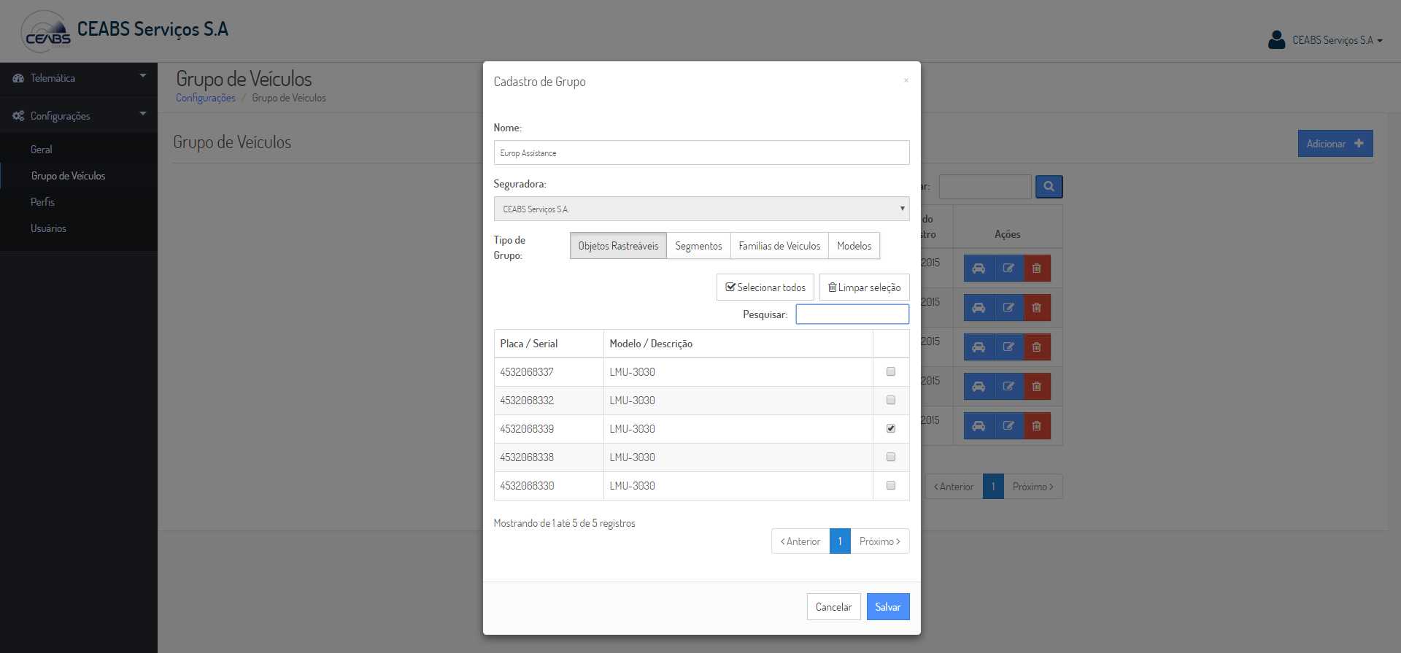Check the box for serial 4532068337
This screenshot has height=653, width=1401.
tap(891, 371)
